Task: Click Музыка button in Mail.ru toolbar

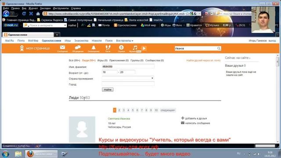Action: pos(212,25)
